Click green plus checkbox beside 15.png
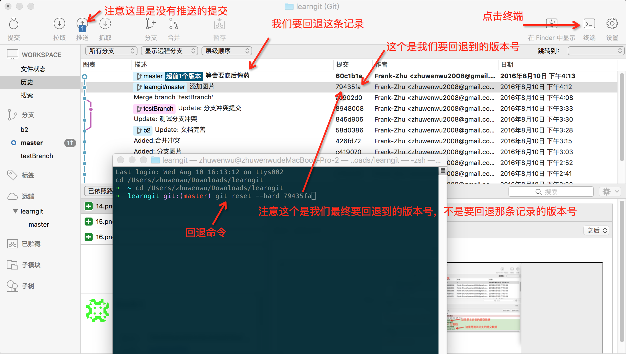This screenshot has width=626, height=354. [x=89, y=222]
